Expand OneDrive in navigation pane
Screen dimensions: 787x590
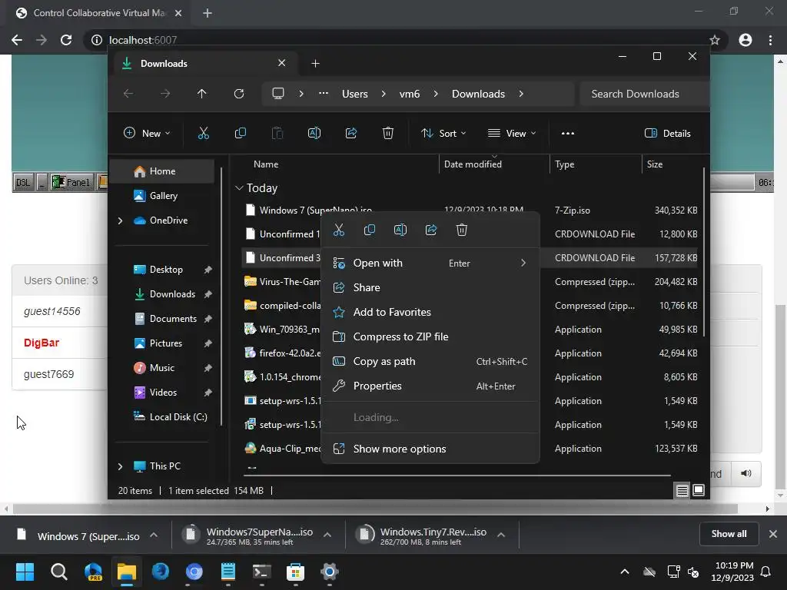[x=120, y=220]
